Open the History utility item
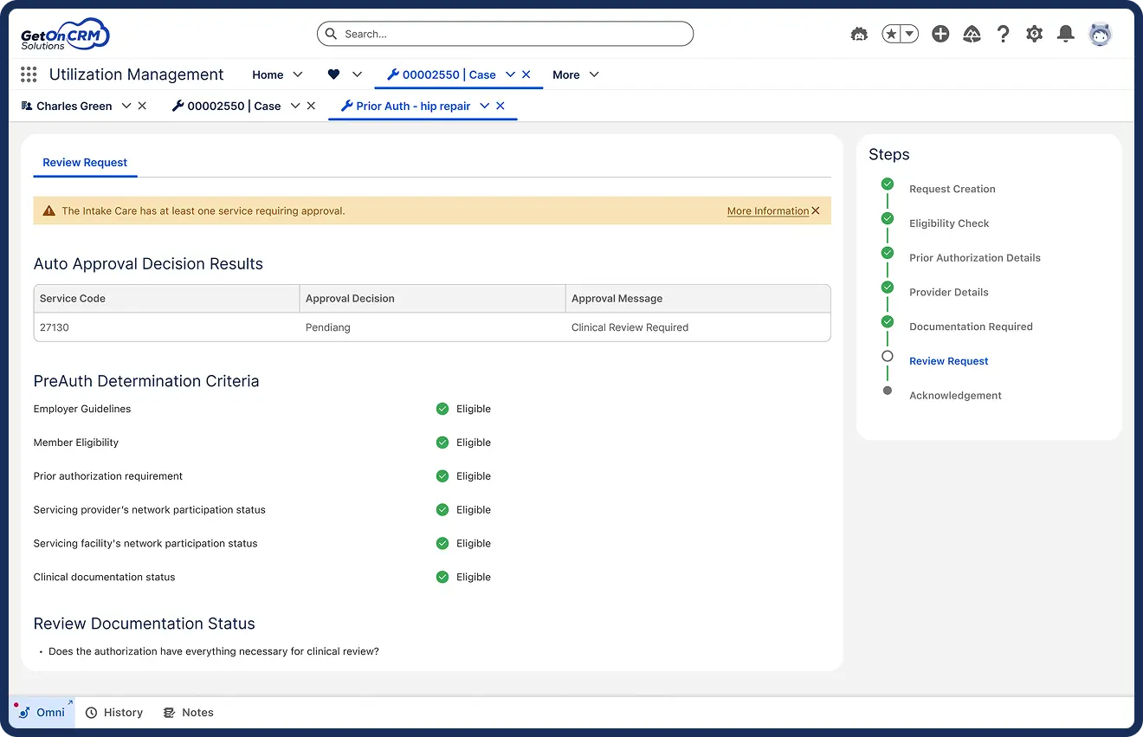This screenshot has height=737, width=1143. (114, 712)
